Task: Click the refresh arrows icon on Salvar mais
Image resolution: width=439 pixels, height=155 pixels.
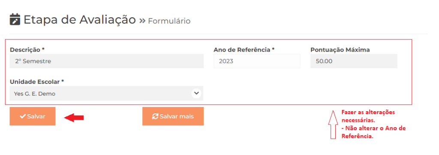Action: coord(155,116)
